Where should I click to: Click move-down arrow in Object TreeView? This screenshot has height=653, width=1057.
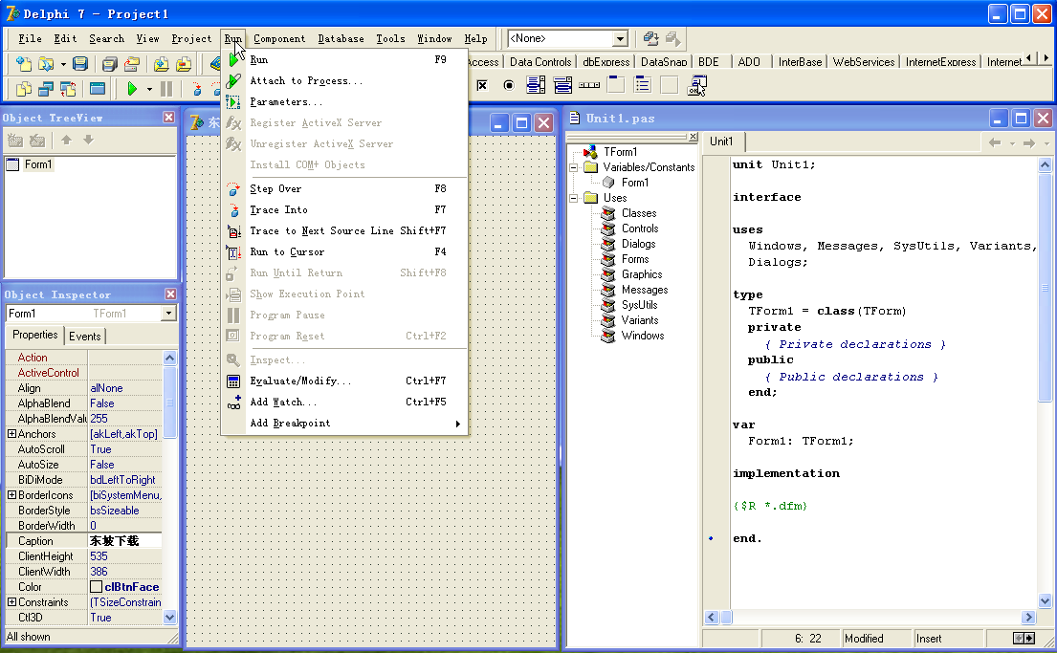click(88, 141)
